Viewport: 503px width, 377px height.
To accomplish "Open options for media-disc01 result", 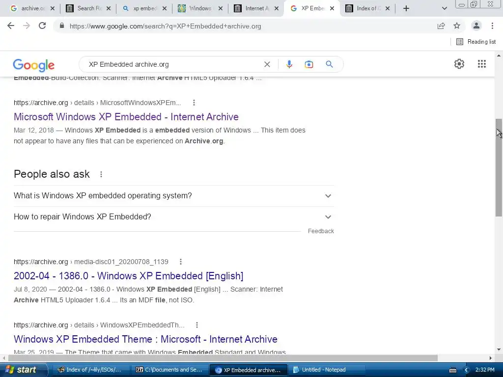I will 181,262.
